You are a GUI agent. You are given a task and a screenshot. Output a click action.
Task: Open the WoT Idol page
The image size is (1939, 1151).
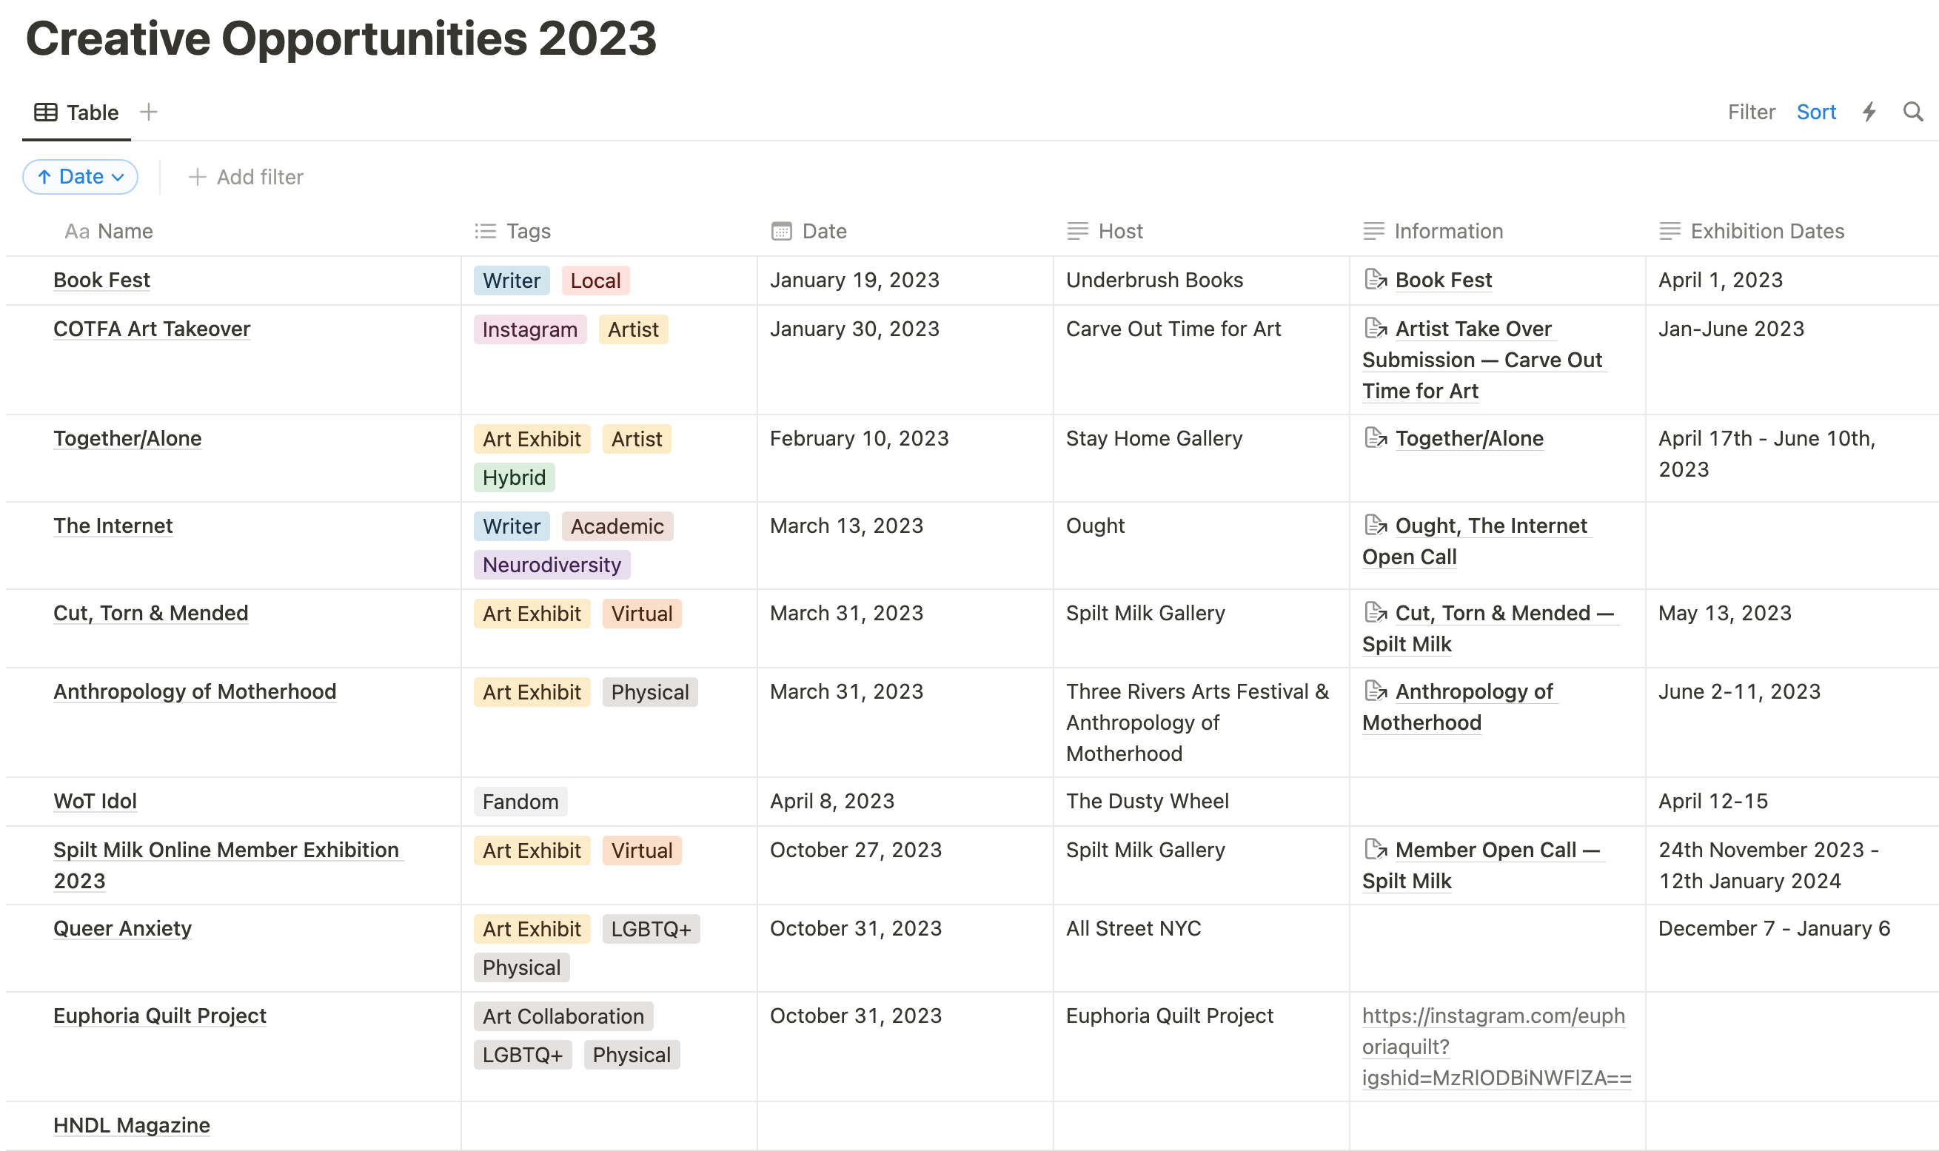95,801
